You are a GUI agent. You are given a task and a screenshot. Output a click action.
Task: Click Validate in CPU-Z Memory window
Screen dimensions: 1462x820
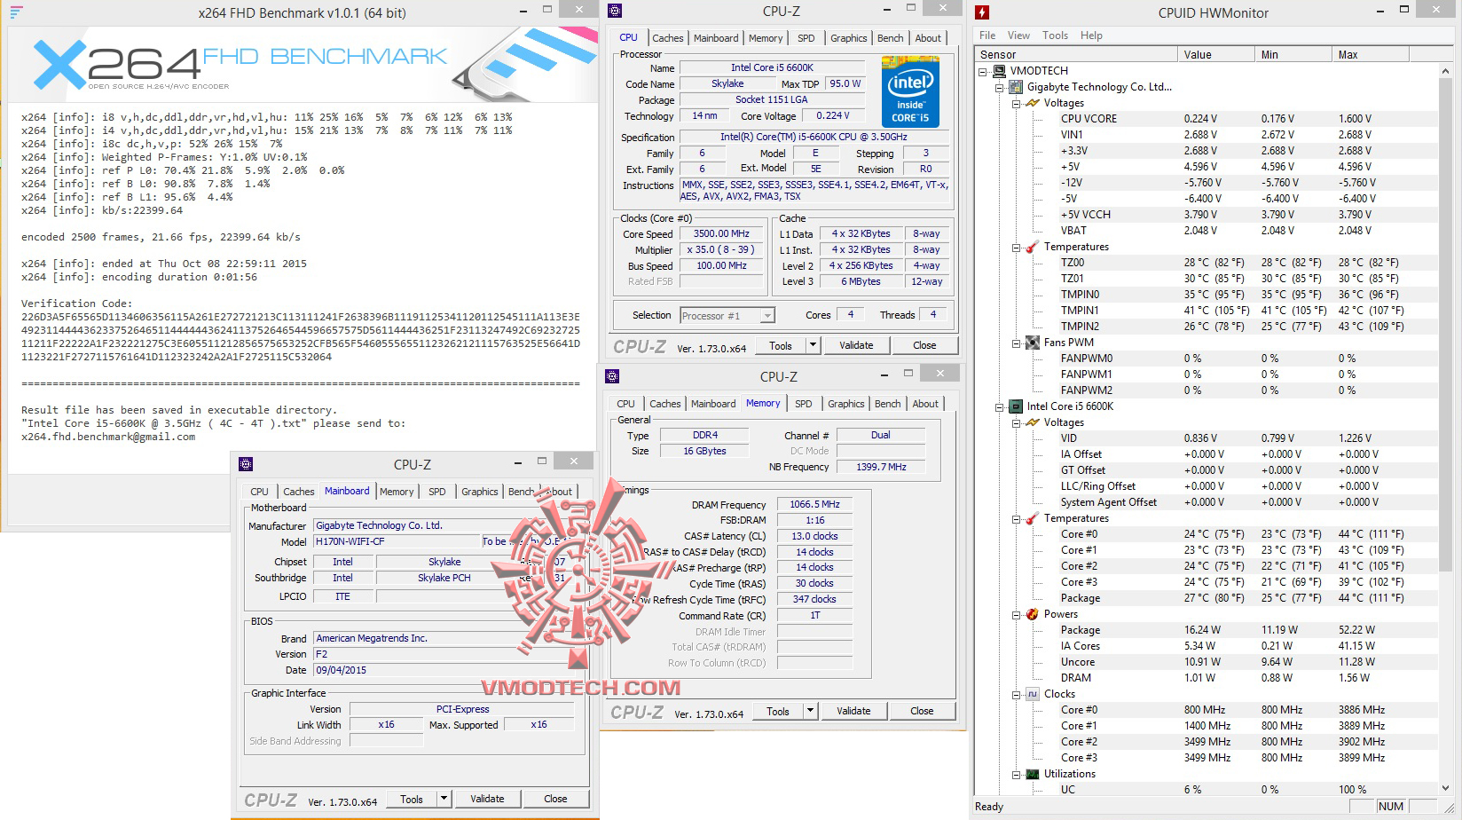(x=853, y=711)
